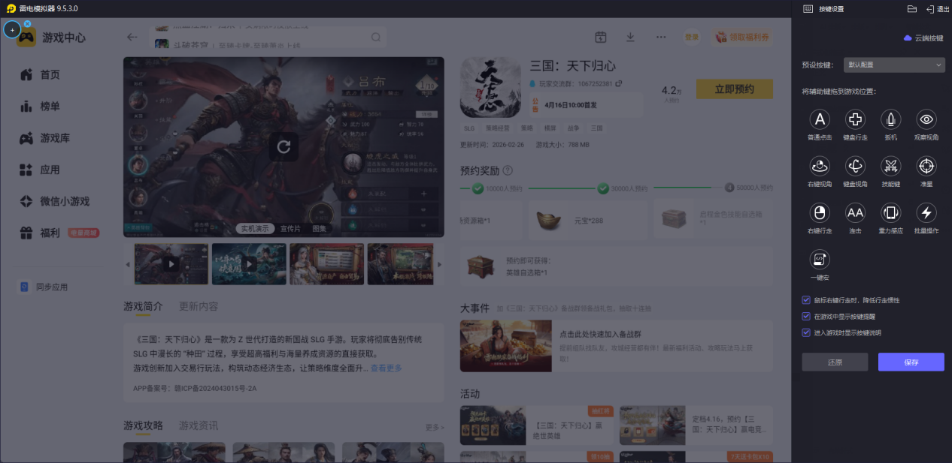Select the 观察视角 eye key tool
The width and height of the screenshot is (952, 463).
[x=926, y=119]
